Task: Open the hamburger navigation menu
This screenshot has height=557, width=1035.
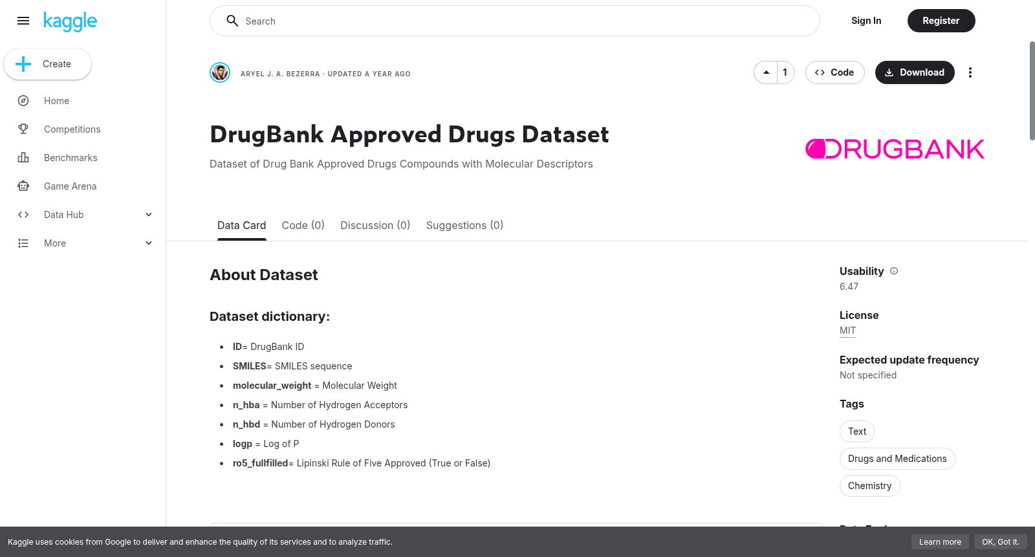Action: tap(23, 21)
